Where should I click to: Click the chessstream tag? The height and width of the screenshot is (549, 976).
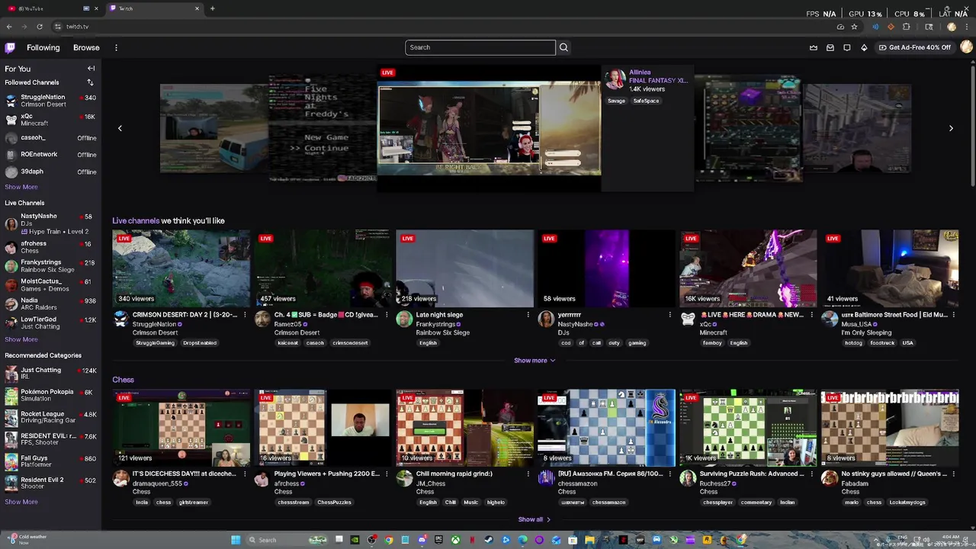(293, 502)
